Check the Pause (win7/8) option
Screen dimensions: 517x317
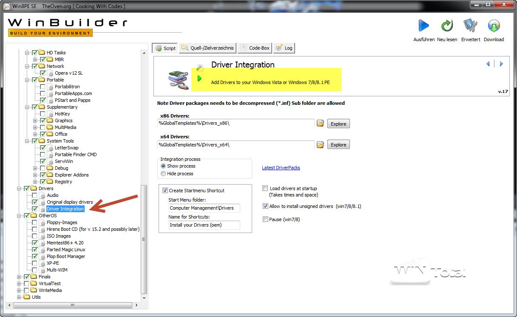point(265,219)
